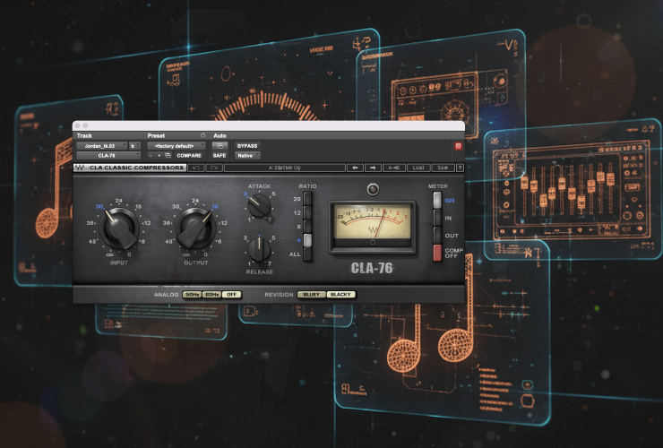Select BLACKY revision
This screenshot has width=663, height=448.
point(340,295)
